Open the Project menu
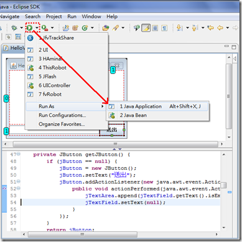This screenshot has width=242, height=242. click(54, 16)
